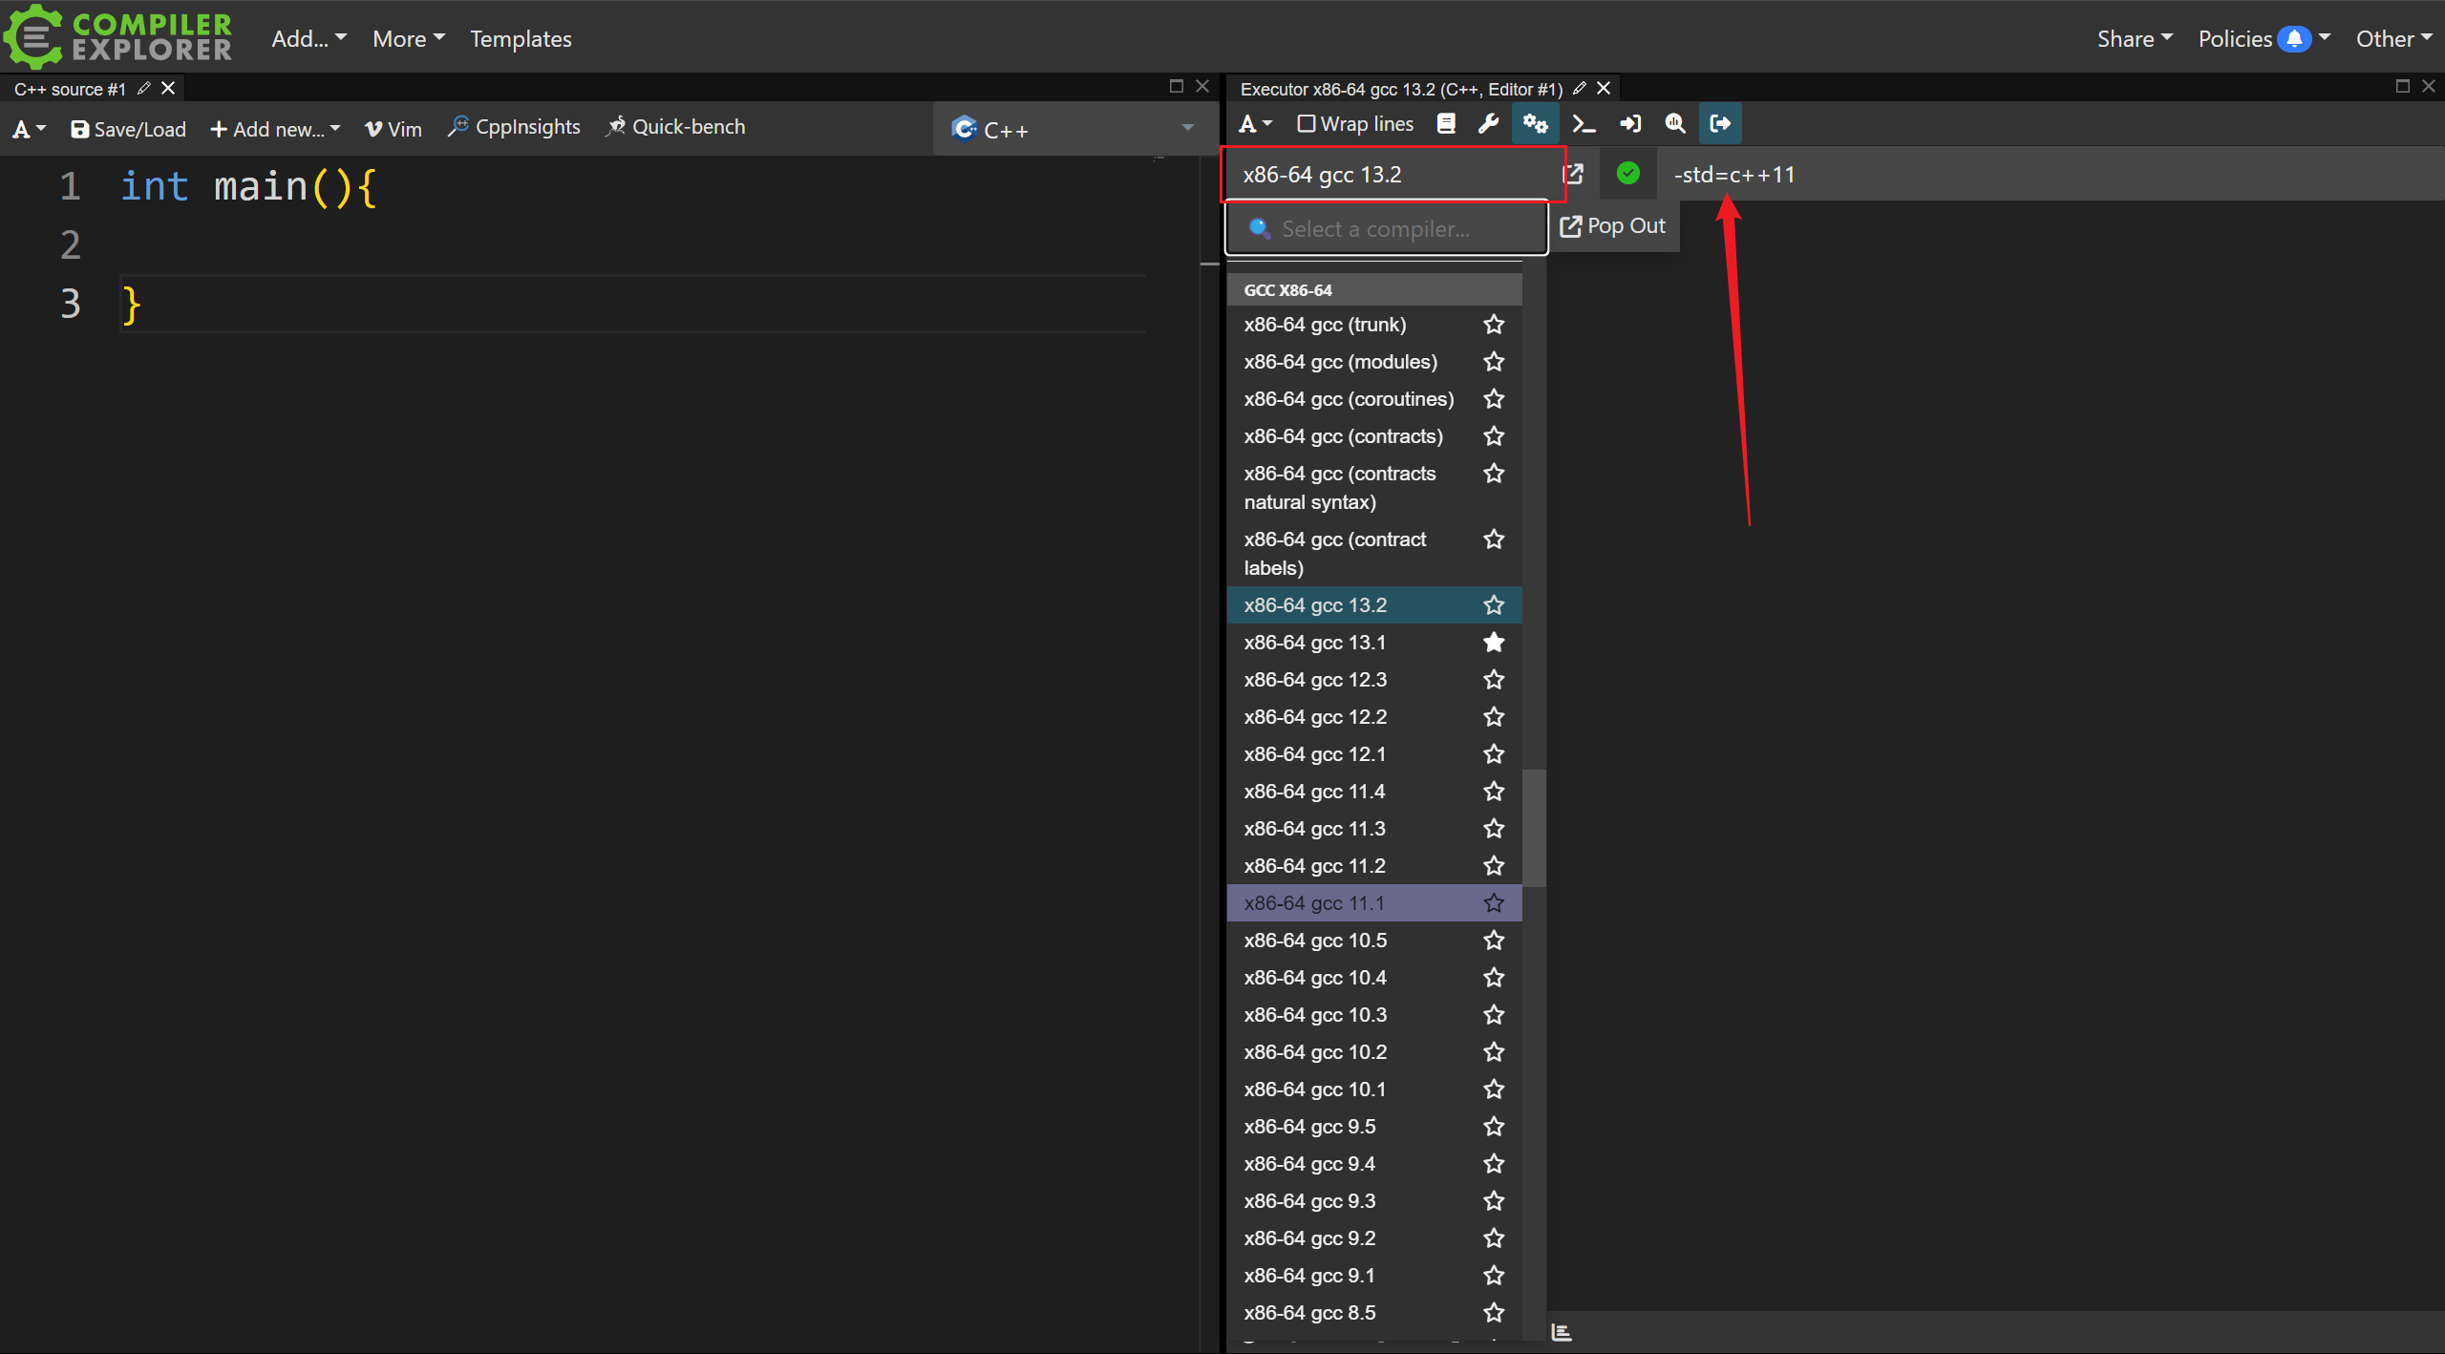2445x1354 pixels.
Task: Toggle Vim mode button
Action: [393, 129]
